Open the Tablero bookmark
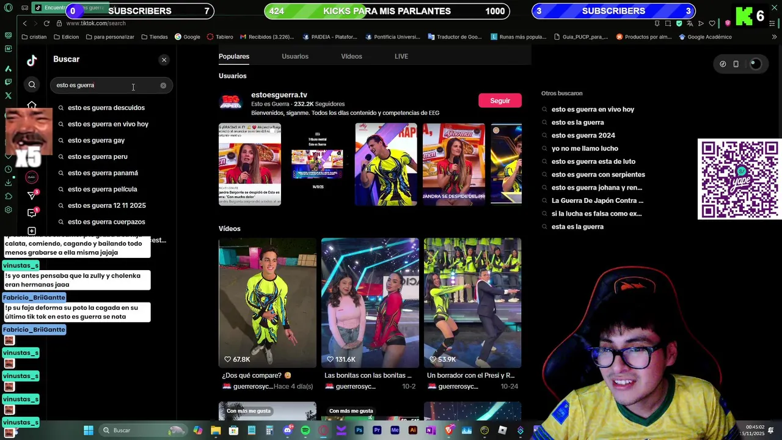The image size is (782, 440). click(220, 37)
